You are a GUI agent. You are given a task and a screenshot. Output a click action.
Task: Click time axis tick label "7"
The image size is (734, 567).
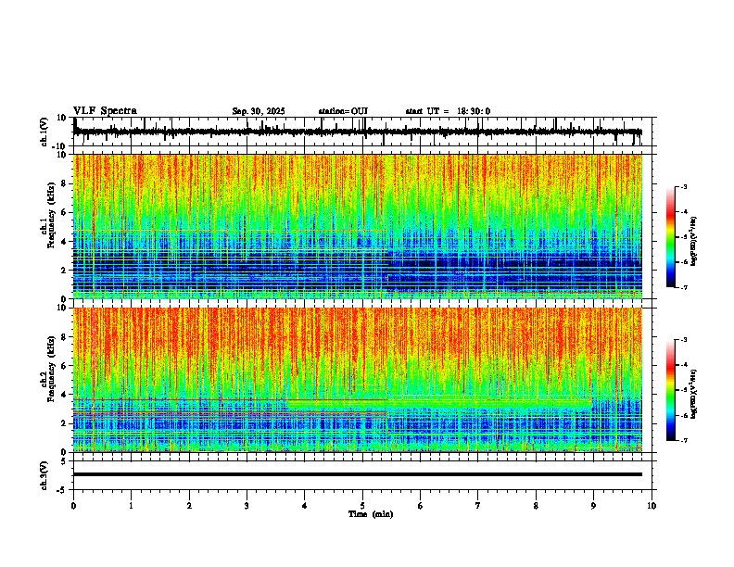[x=478, y=506]
